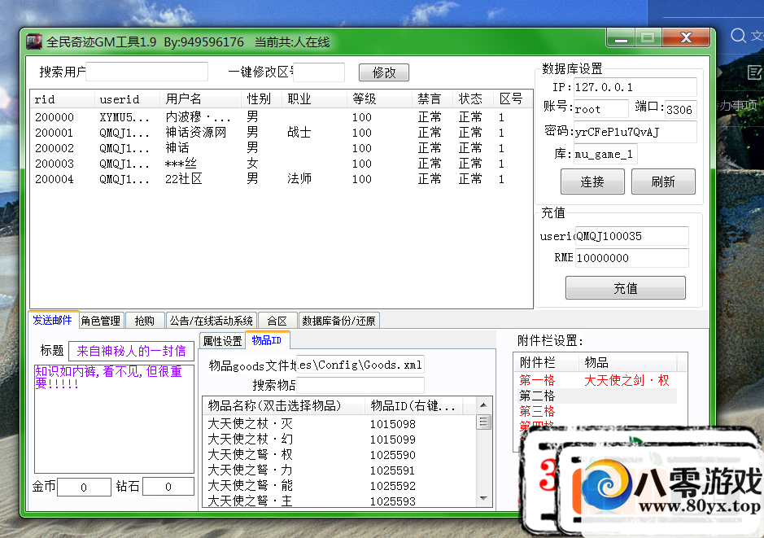764x538 pixels.
Task: Select item 大天使之弩·力
Action: pyautogui.click(x=339, y=470)
